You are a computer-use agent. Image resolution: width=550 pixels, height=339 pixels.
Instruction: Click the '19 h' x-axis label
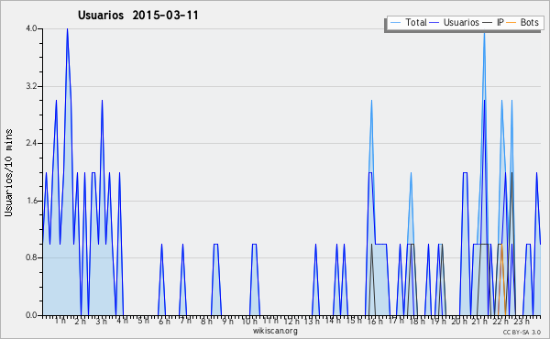click(x=438, y=322)
